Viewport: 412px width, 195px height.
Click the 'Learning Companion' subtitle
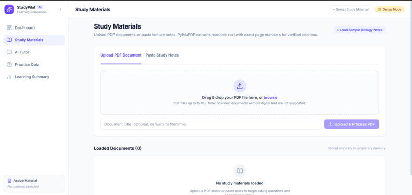click(32, 12)
